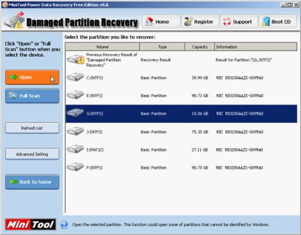Click the green arrow icon on Open
Viewport: 301px width, 235px height.
click(x=13, y=77)
